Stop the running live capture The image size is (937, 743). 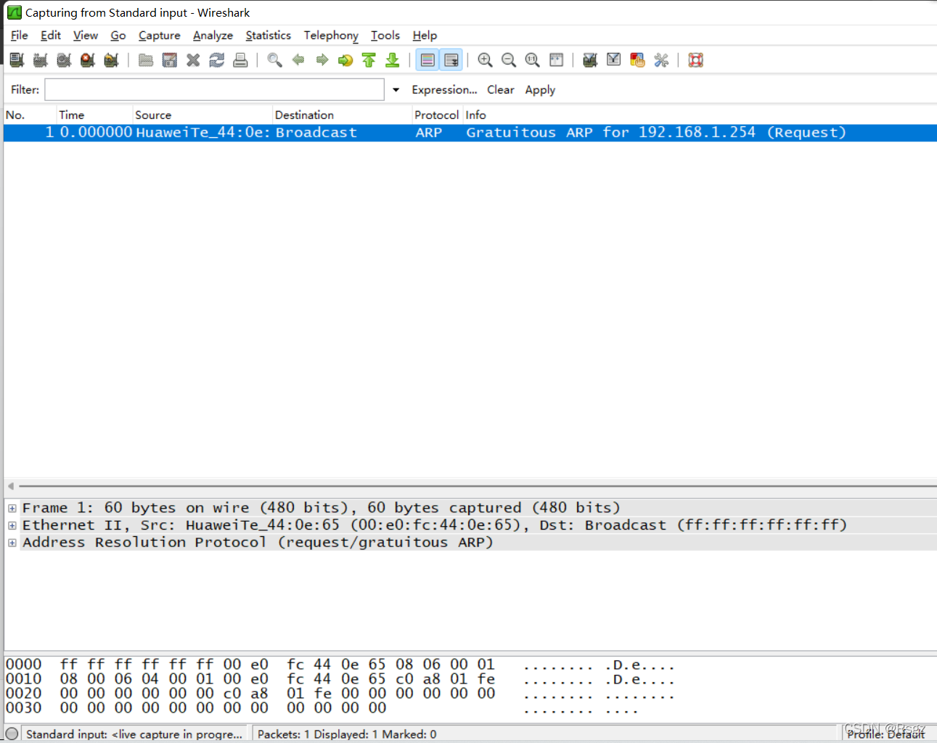[x=88, y=60]
